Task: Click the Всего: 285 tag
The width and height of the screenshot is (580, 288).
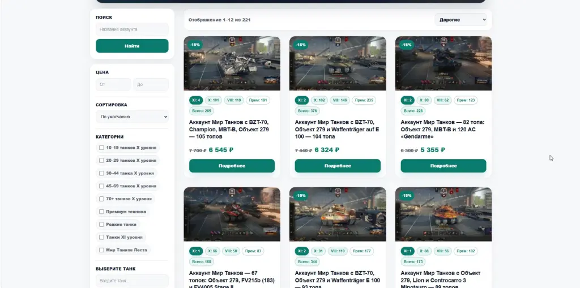Action: coord(202,111)
